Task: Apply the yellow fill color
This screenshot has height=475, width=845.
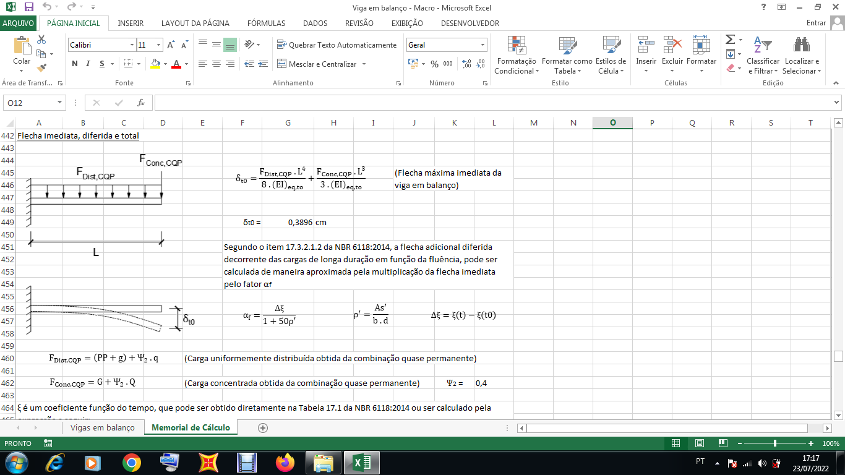Action: (155, 64)
